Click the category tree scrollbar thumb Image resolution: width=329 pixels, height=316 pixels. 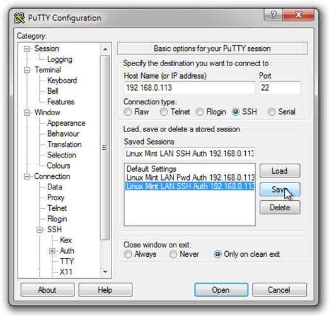[x=105, y=148]
